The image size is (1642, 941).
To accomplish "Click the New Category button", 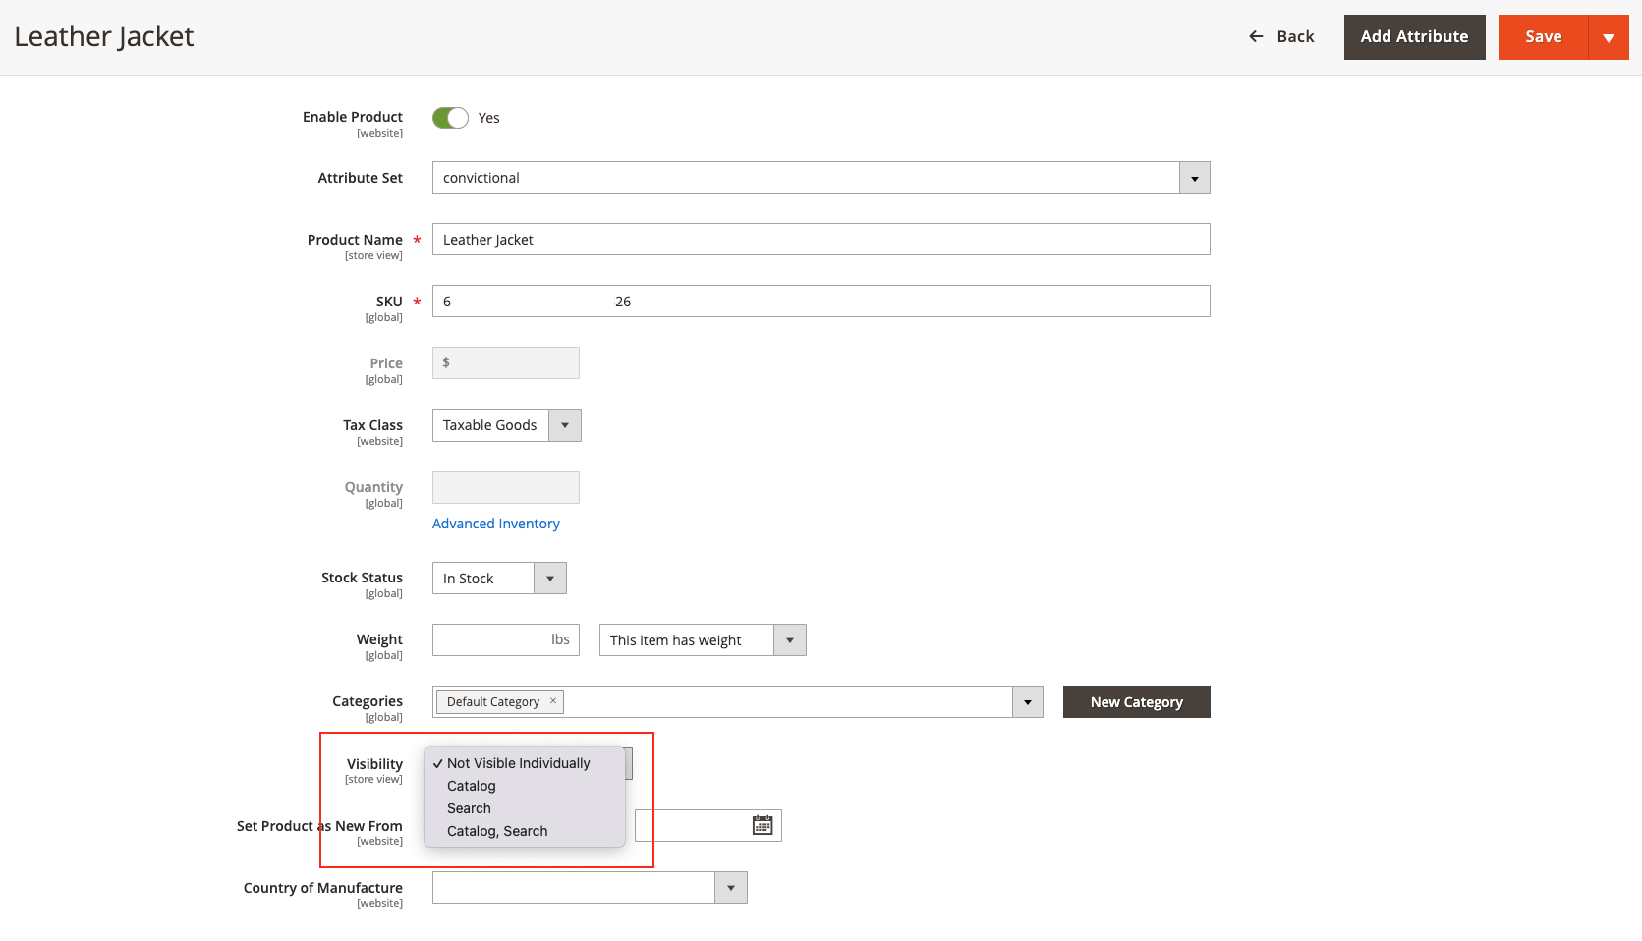I will pos(1136,702).
